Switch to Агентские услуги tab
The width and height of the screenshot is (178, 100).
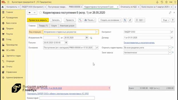(67, 26)
